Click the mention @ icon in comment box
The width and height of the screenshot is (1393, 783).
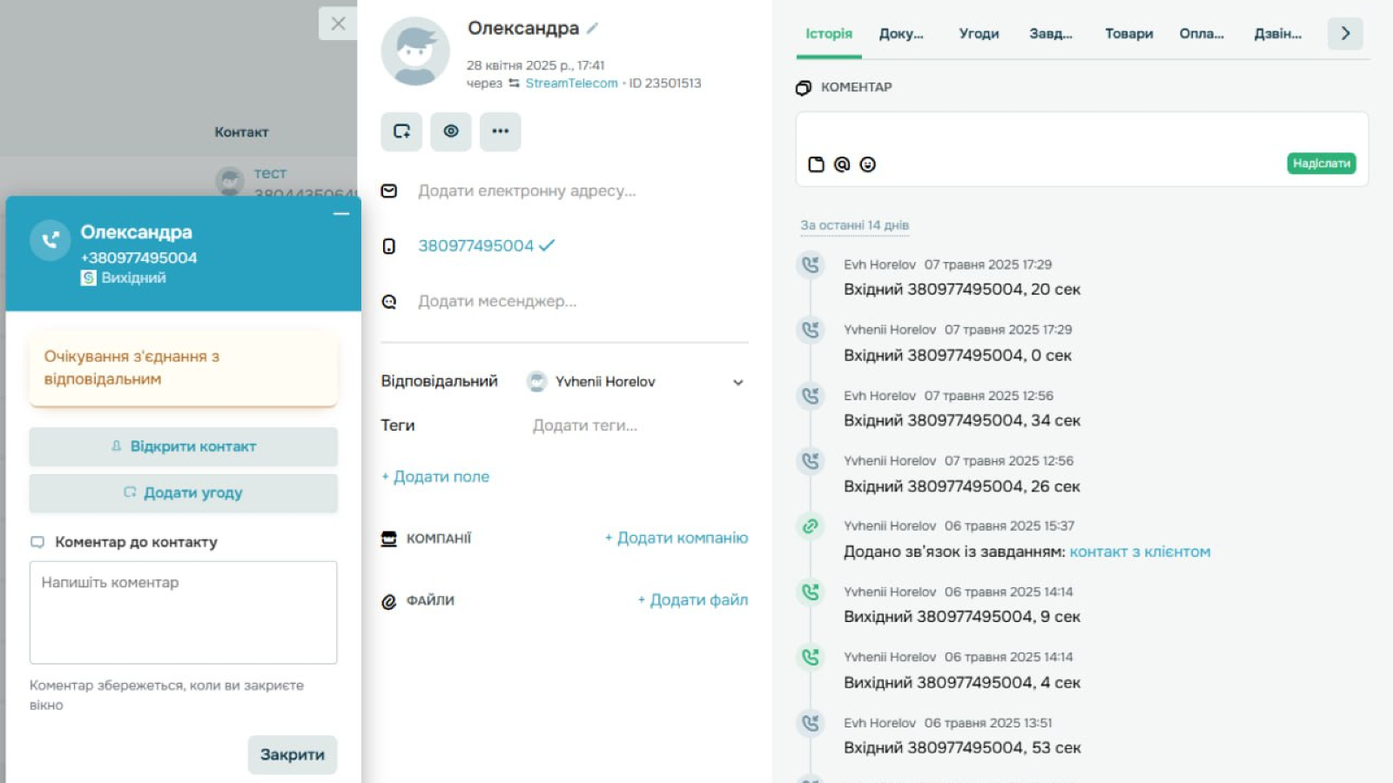(842, 164)
